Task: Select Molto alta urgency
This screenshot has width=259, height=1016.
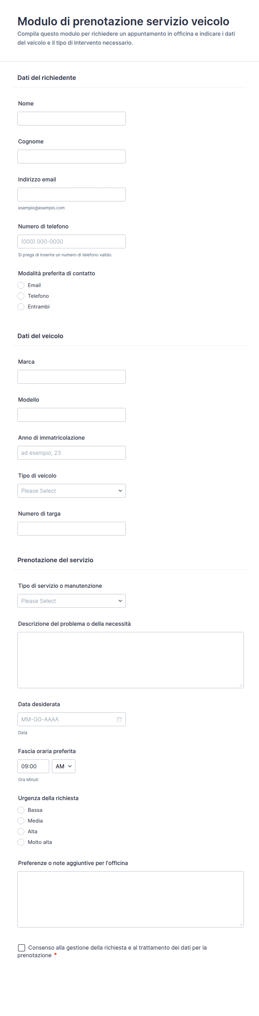Action: (21, 842)
